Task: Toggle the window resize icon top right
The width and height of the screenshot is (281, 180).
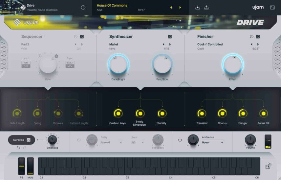Action: [x=272, y=8]
